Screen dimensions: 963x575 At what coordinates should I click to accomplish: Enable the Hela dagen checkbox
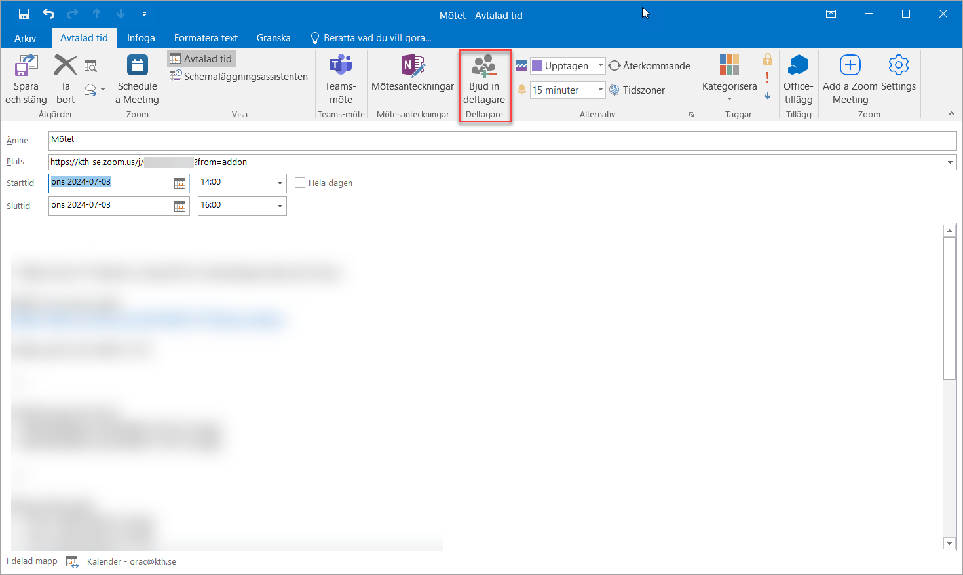pyautogui.click(x=300, y=183)
